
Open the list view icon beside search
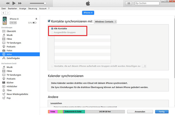pyautogui.click(x=129, y=3)
